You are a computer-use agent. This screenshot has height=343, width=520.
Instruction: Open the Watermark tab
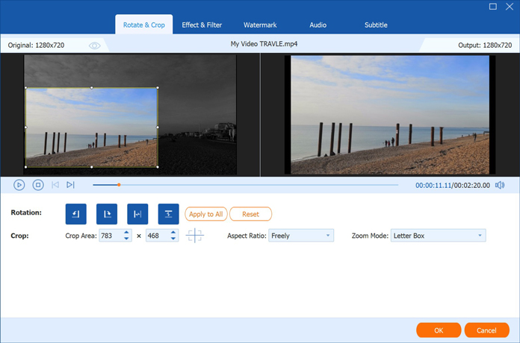point(259,25)
